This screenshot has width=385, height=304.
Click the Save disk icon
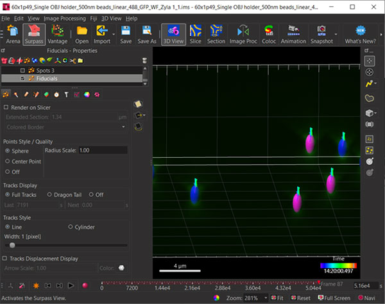tap(126, 35)
